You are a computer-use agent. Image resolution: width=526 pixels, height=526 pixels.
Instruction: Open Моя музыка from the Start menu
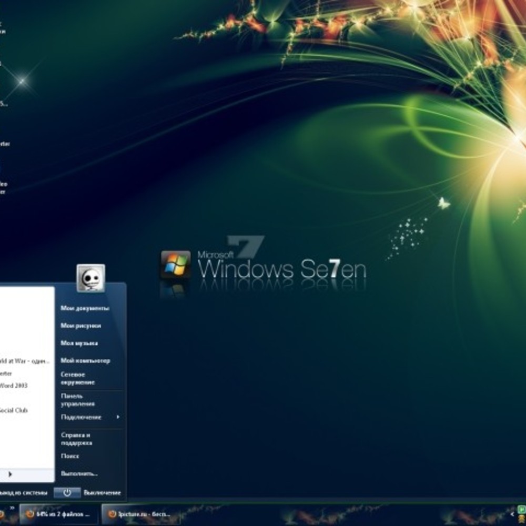[x=79, y=343]
